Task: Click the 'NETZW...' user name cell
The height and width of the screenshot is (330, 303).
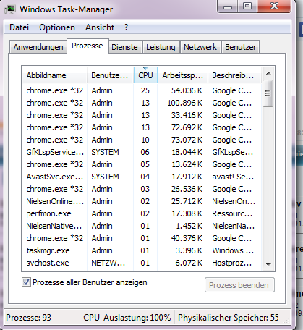Action: tap(108, 263)
